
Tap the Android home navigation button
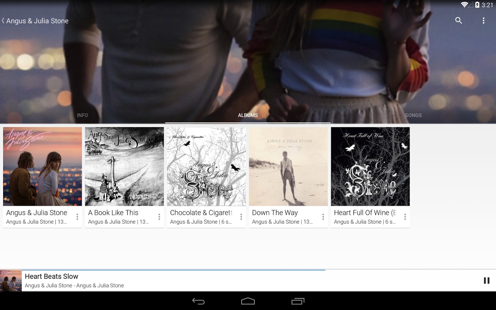(248, 301)
